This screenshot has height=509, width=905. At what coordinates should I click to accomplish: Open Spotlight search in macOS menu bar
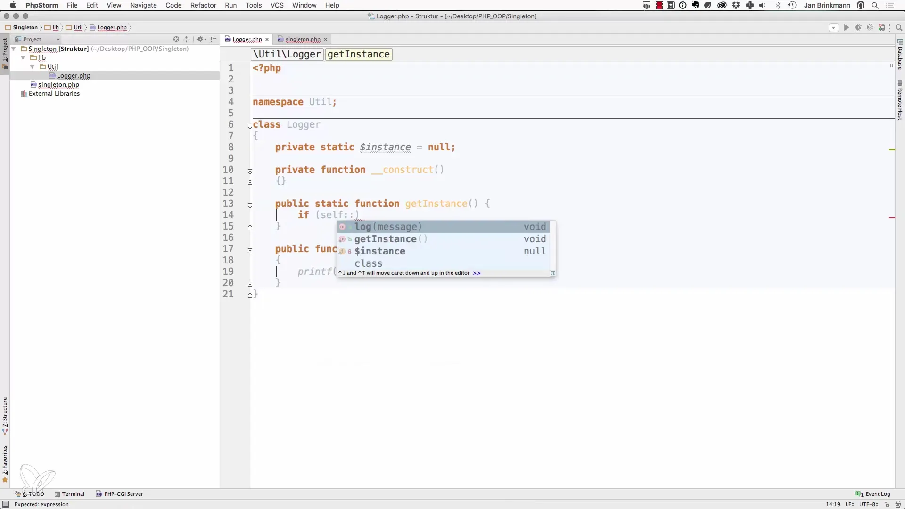(x=875, y=5)
